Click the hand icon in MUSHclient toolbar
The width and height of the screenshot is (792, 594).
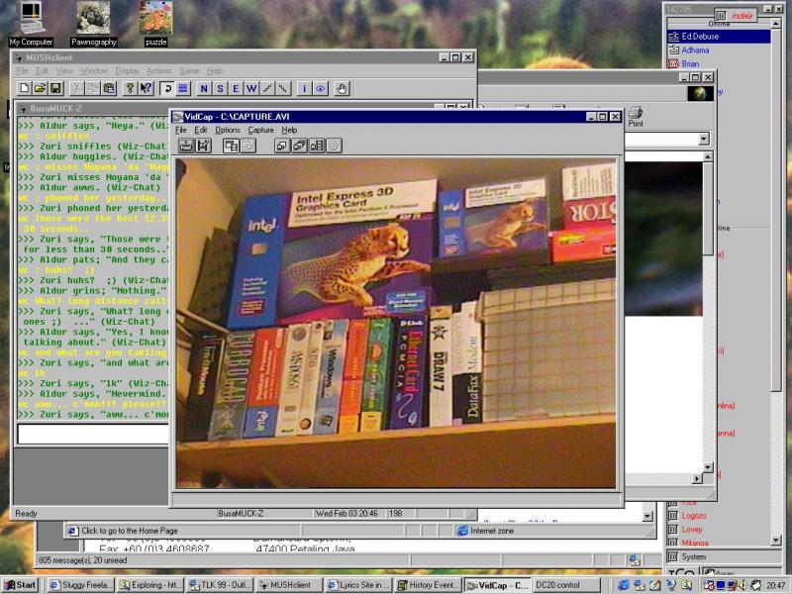[x=342, y=88]
